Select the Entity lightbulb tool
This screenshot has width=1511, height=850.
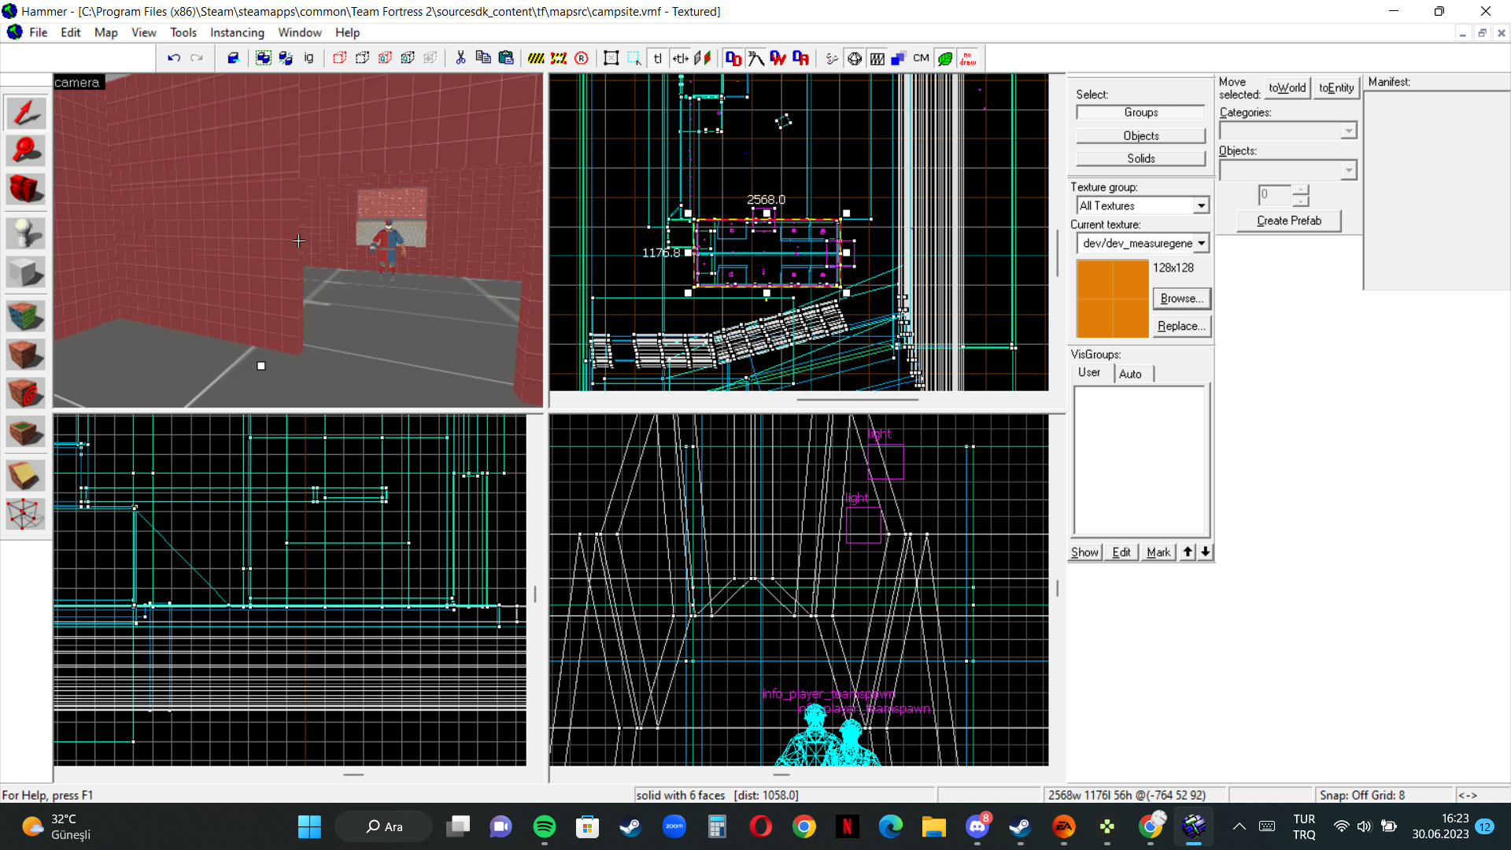coord(26,233)
